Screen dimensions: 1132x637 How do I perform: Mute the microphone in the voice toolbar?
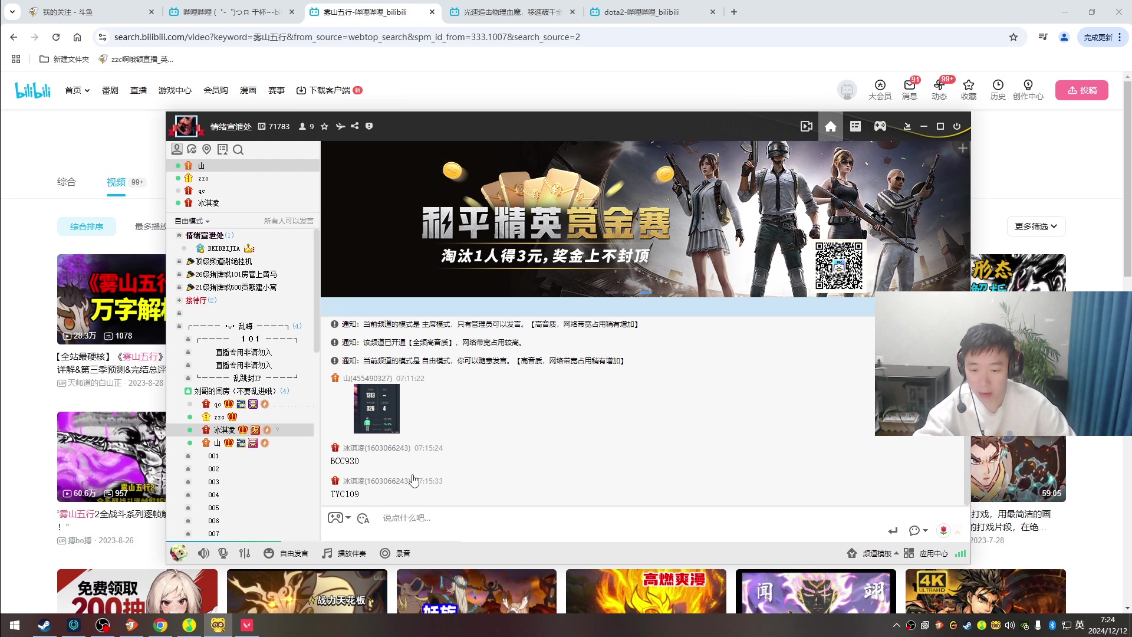tap(223, 553)
